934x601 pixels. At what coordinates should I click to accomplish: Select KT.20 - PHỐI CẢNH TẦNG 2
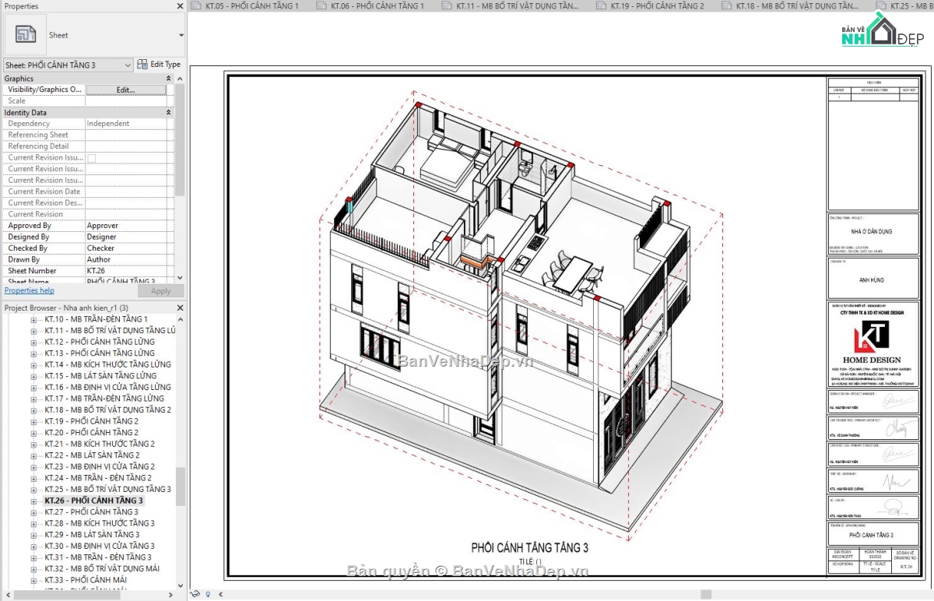click(91, 432)
